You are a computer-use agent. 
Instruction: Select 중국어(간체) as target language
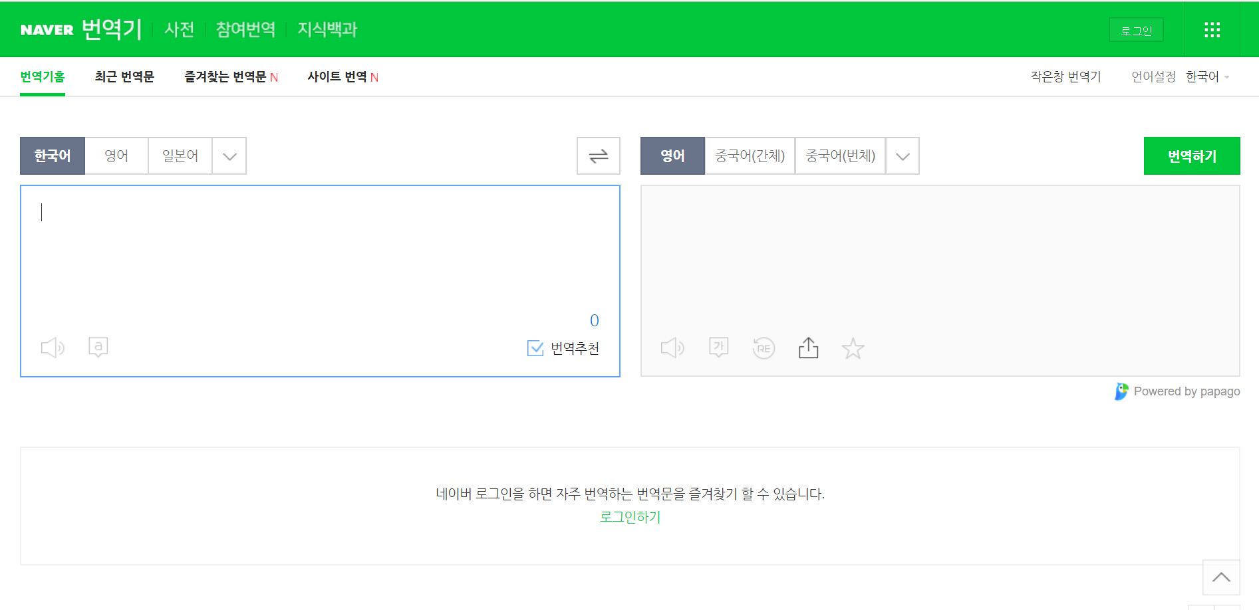[750, 156]
